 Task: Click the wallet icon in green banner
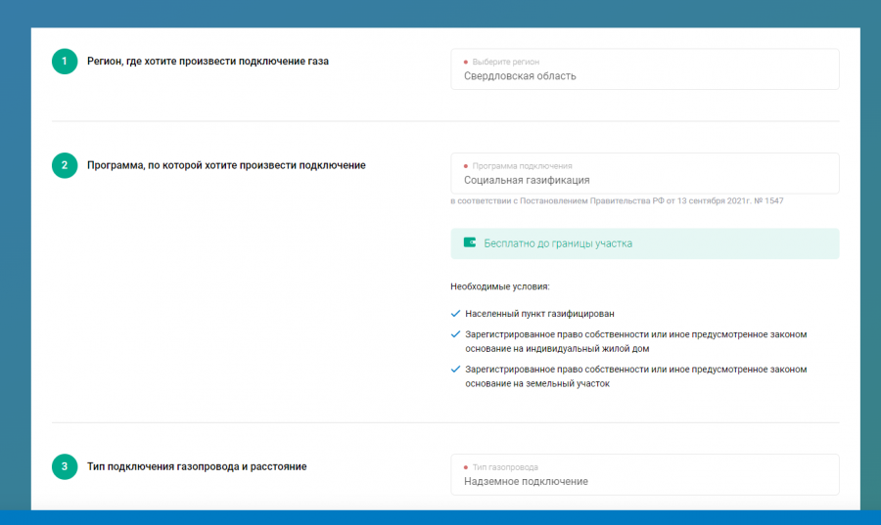click(470, 242)
